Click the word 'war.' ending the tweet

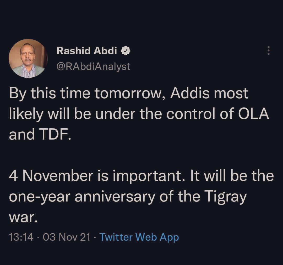pyautogui.click(x=22, y=217)
